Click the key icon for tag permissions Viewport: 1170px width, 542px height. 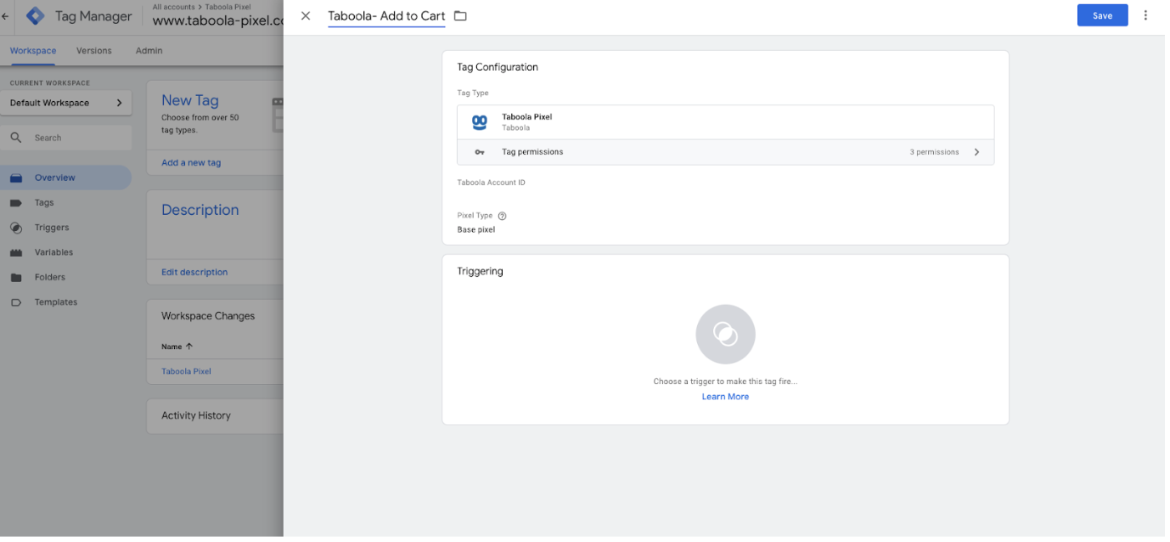tap(480, 152)
